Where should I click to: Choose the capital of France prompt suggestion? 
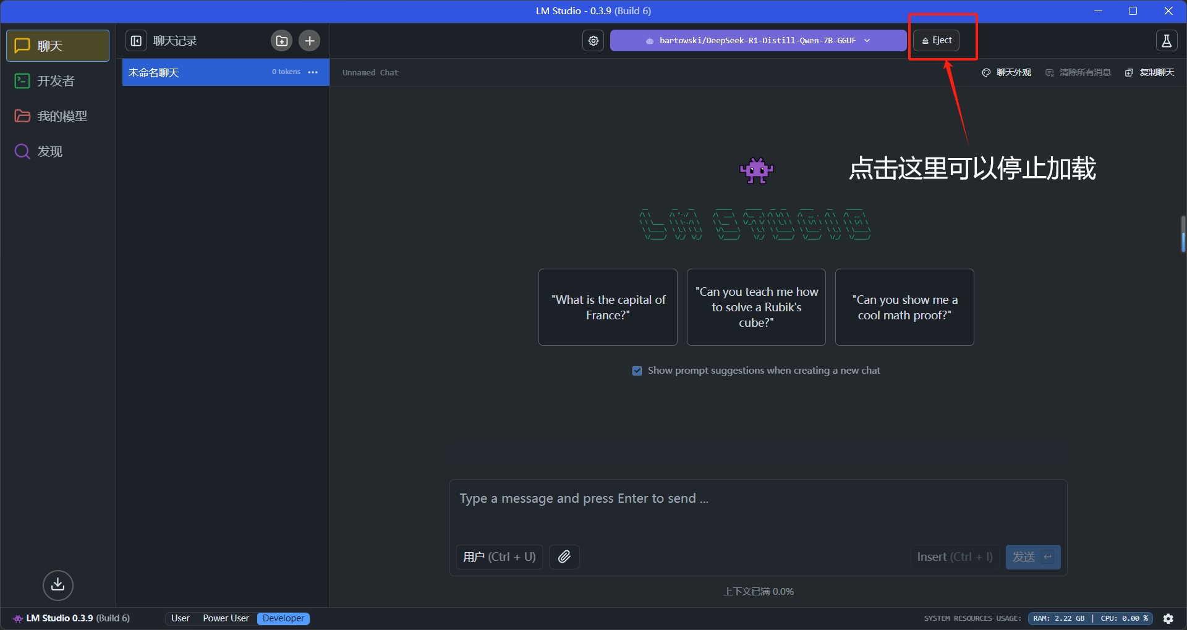pyautogui.click(x=608, y=307)
